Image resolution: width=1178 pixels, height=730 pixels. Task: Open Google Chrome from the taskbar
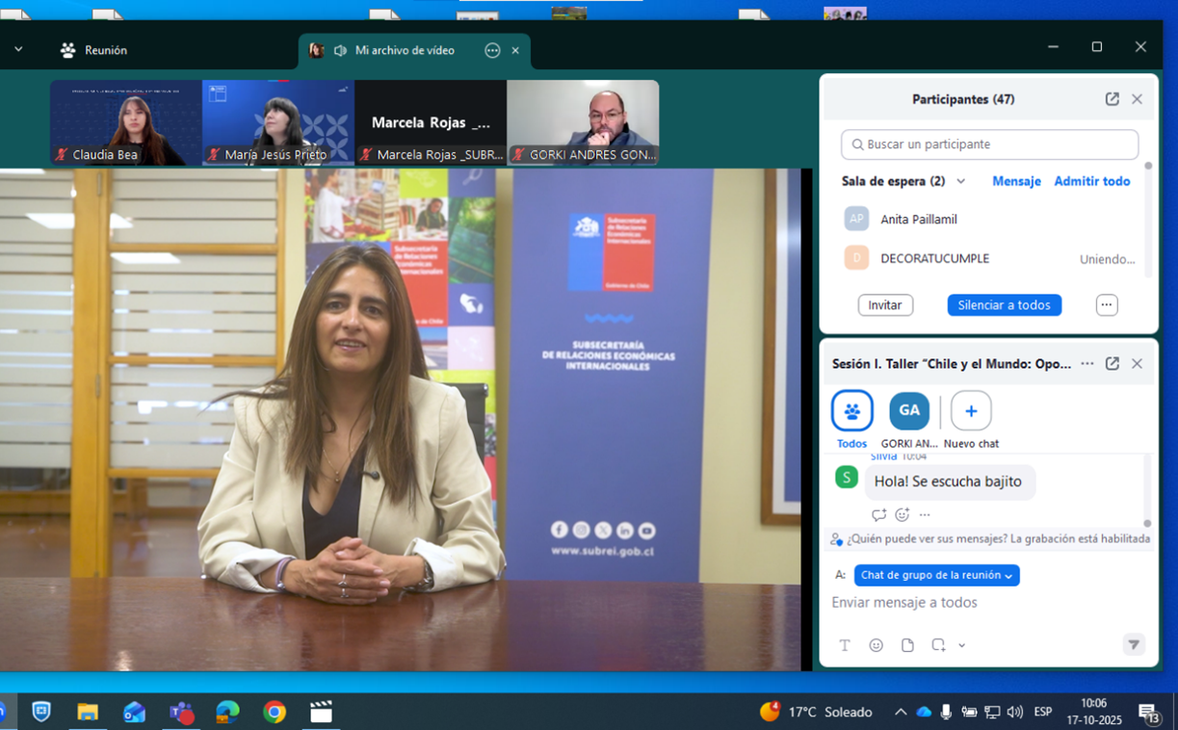coord(275,712)
